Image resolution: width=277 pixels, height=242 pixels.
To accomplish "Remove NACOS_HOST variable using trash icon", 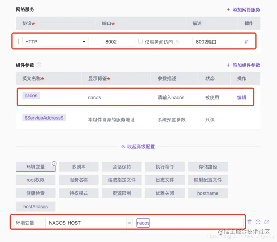I will point(249,222).
